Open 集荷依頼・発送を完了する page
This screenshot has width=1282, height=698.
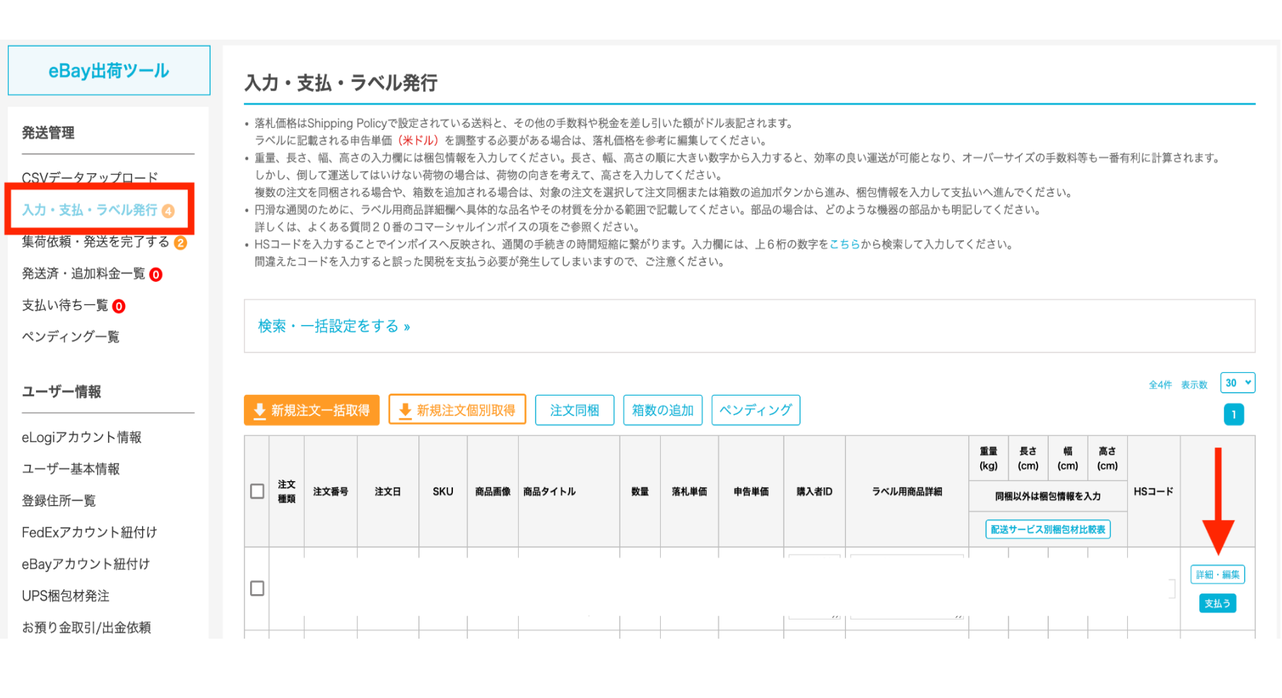95,242
